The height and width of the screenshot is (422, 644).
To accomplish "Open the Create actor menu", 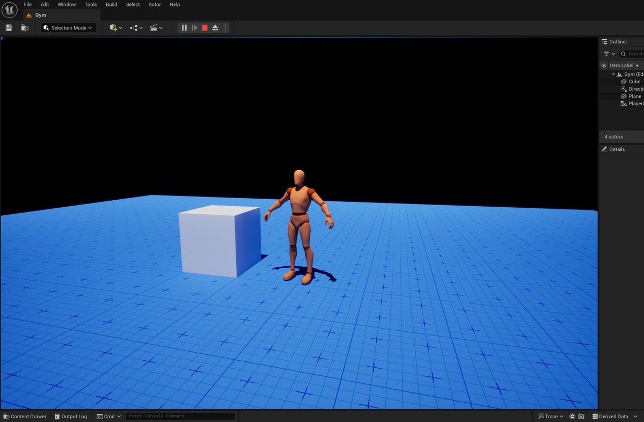I will [x=114, y=27].
